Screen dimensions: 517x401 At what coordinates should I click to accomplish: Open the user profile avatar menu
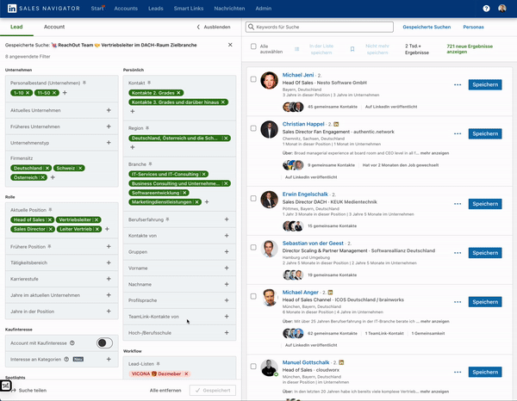(502, 9)
